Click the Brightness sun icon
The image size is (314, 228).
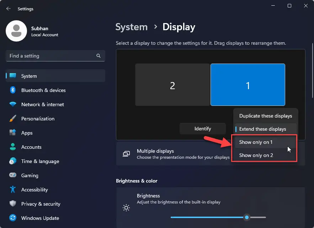pos(126,208)
